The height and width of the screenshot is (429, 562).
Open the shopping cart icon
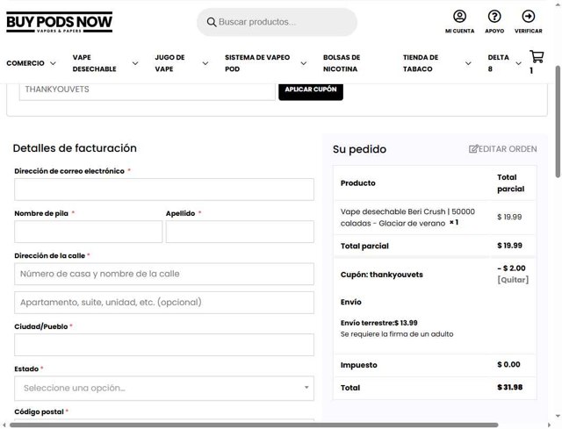(537, 57)
